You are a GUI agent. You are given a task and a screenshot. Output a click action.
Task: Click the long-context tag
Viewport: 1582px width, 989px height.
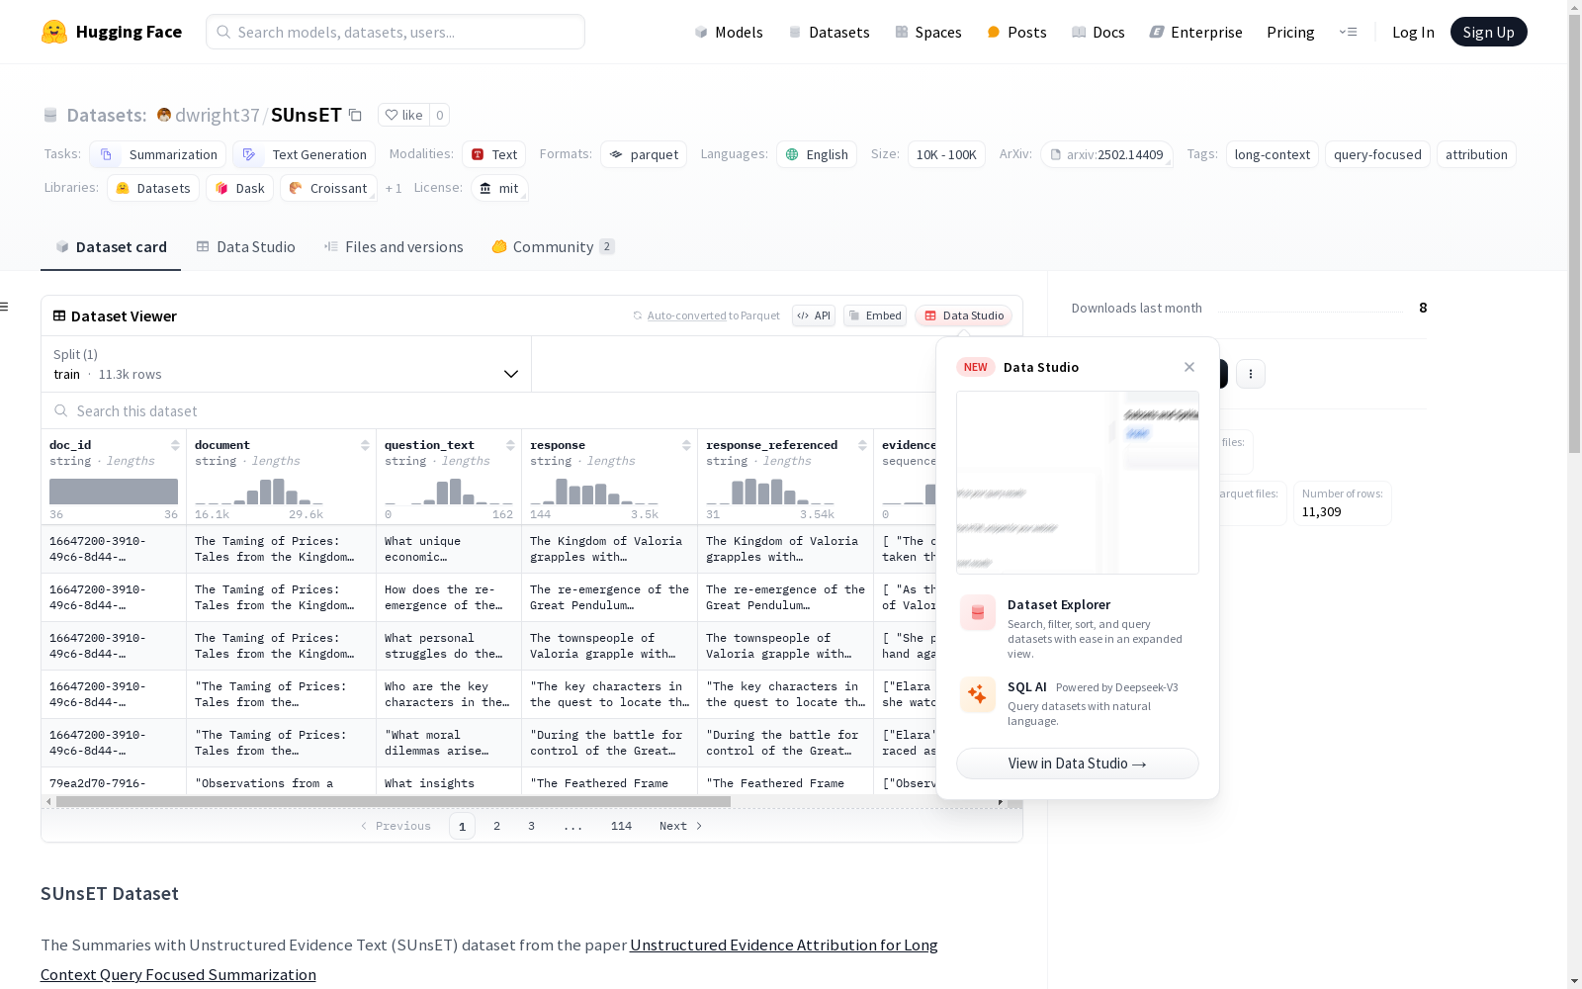tap(1273, 154)
